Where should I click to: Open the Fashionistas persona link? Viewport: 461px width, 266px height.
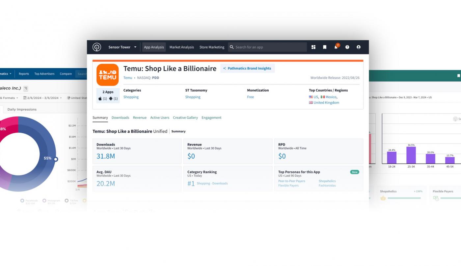pos(327,186)
